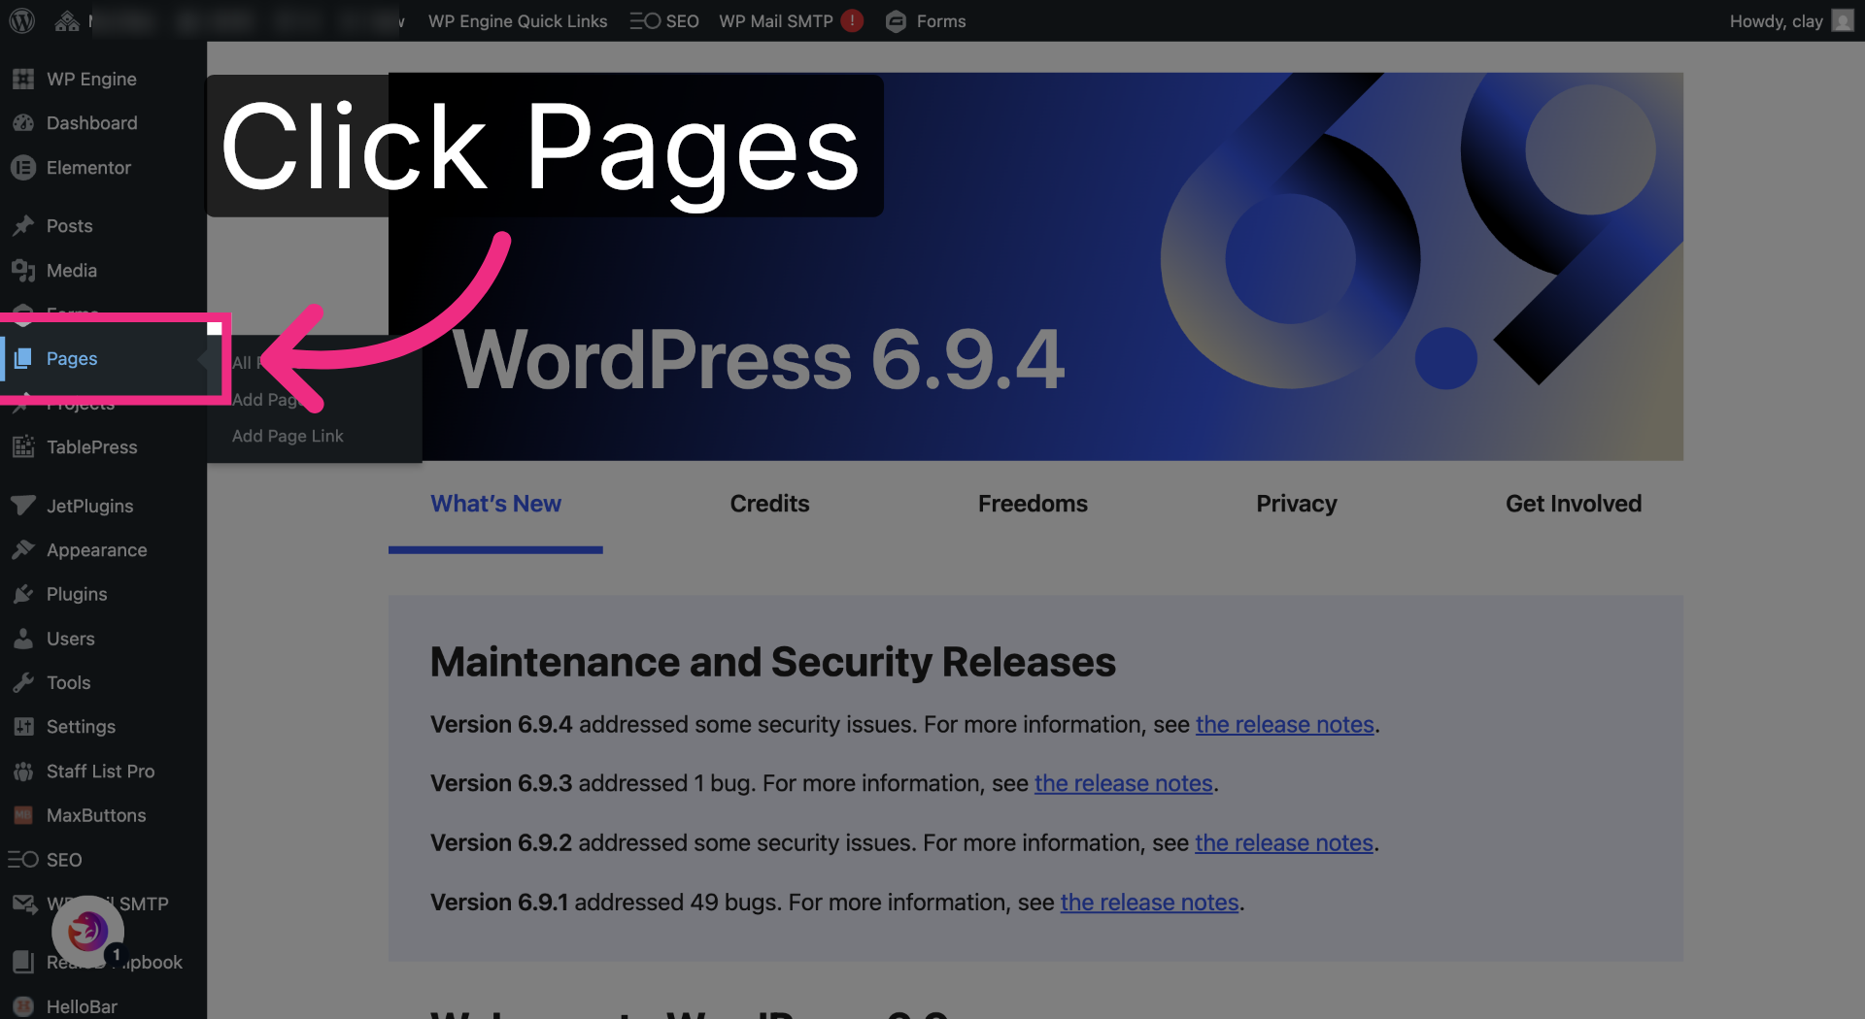Click the Users person icon
Viewport: 1865px width, 1019px height.
pos(23,639)
